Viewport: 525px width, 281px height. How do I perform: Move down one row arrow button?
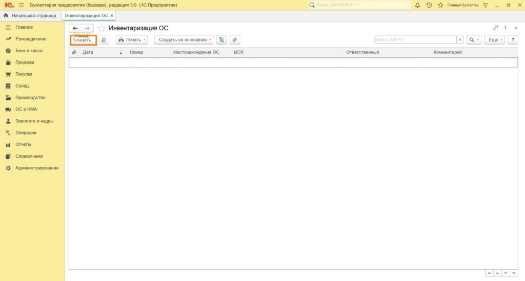click(506, 273)
